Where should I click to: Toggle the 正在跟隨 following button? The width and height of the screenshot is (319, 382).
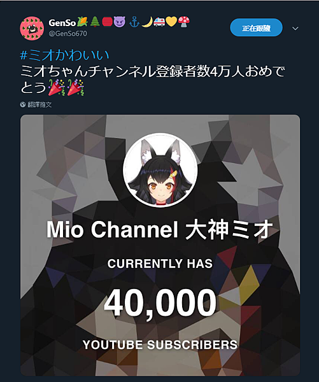[256, 28]
